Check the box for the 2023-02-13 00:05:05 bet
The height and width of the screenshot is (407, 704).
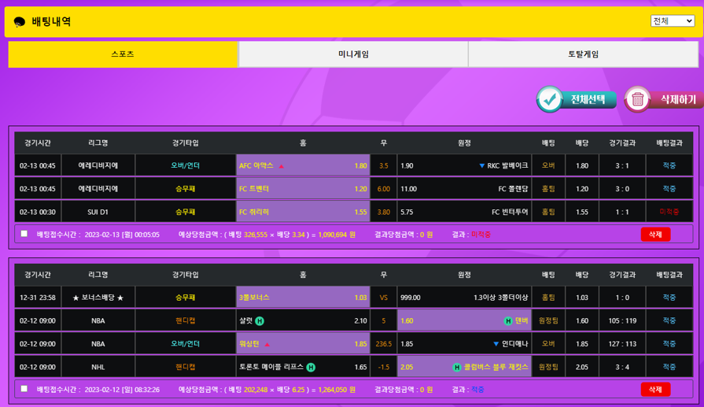(24, 234)
